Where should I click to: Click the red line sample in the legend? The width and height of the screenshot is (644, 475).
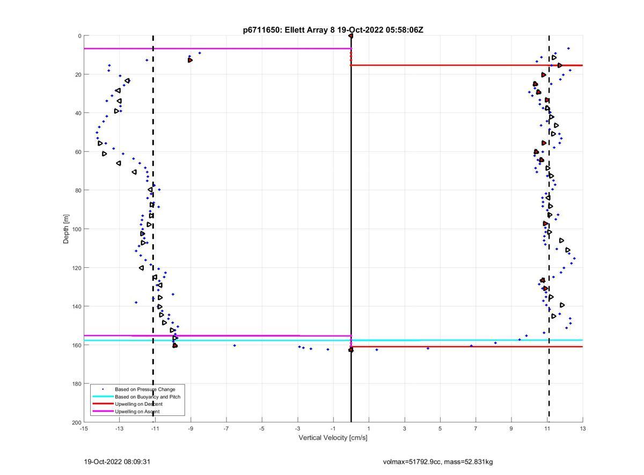(x=103, y=404)
